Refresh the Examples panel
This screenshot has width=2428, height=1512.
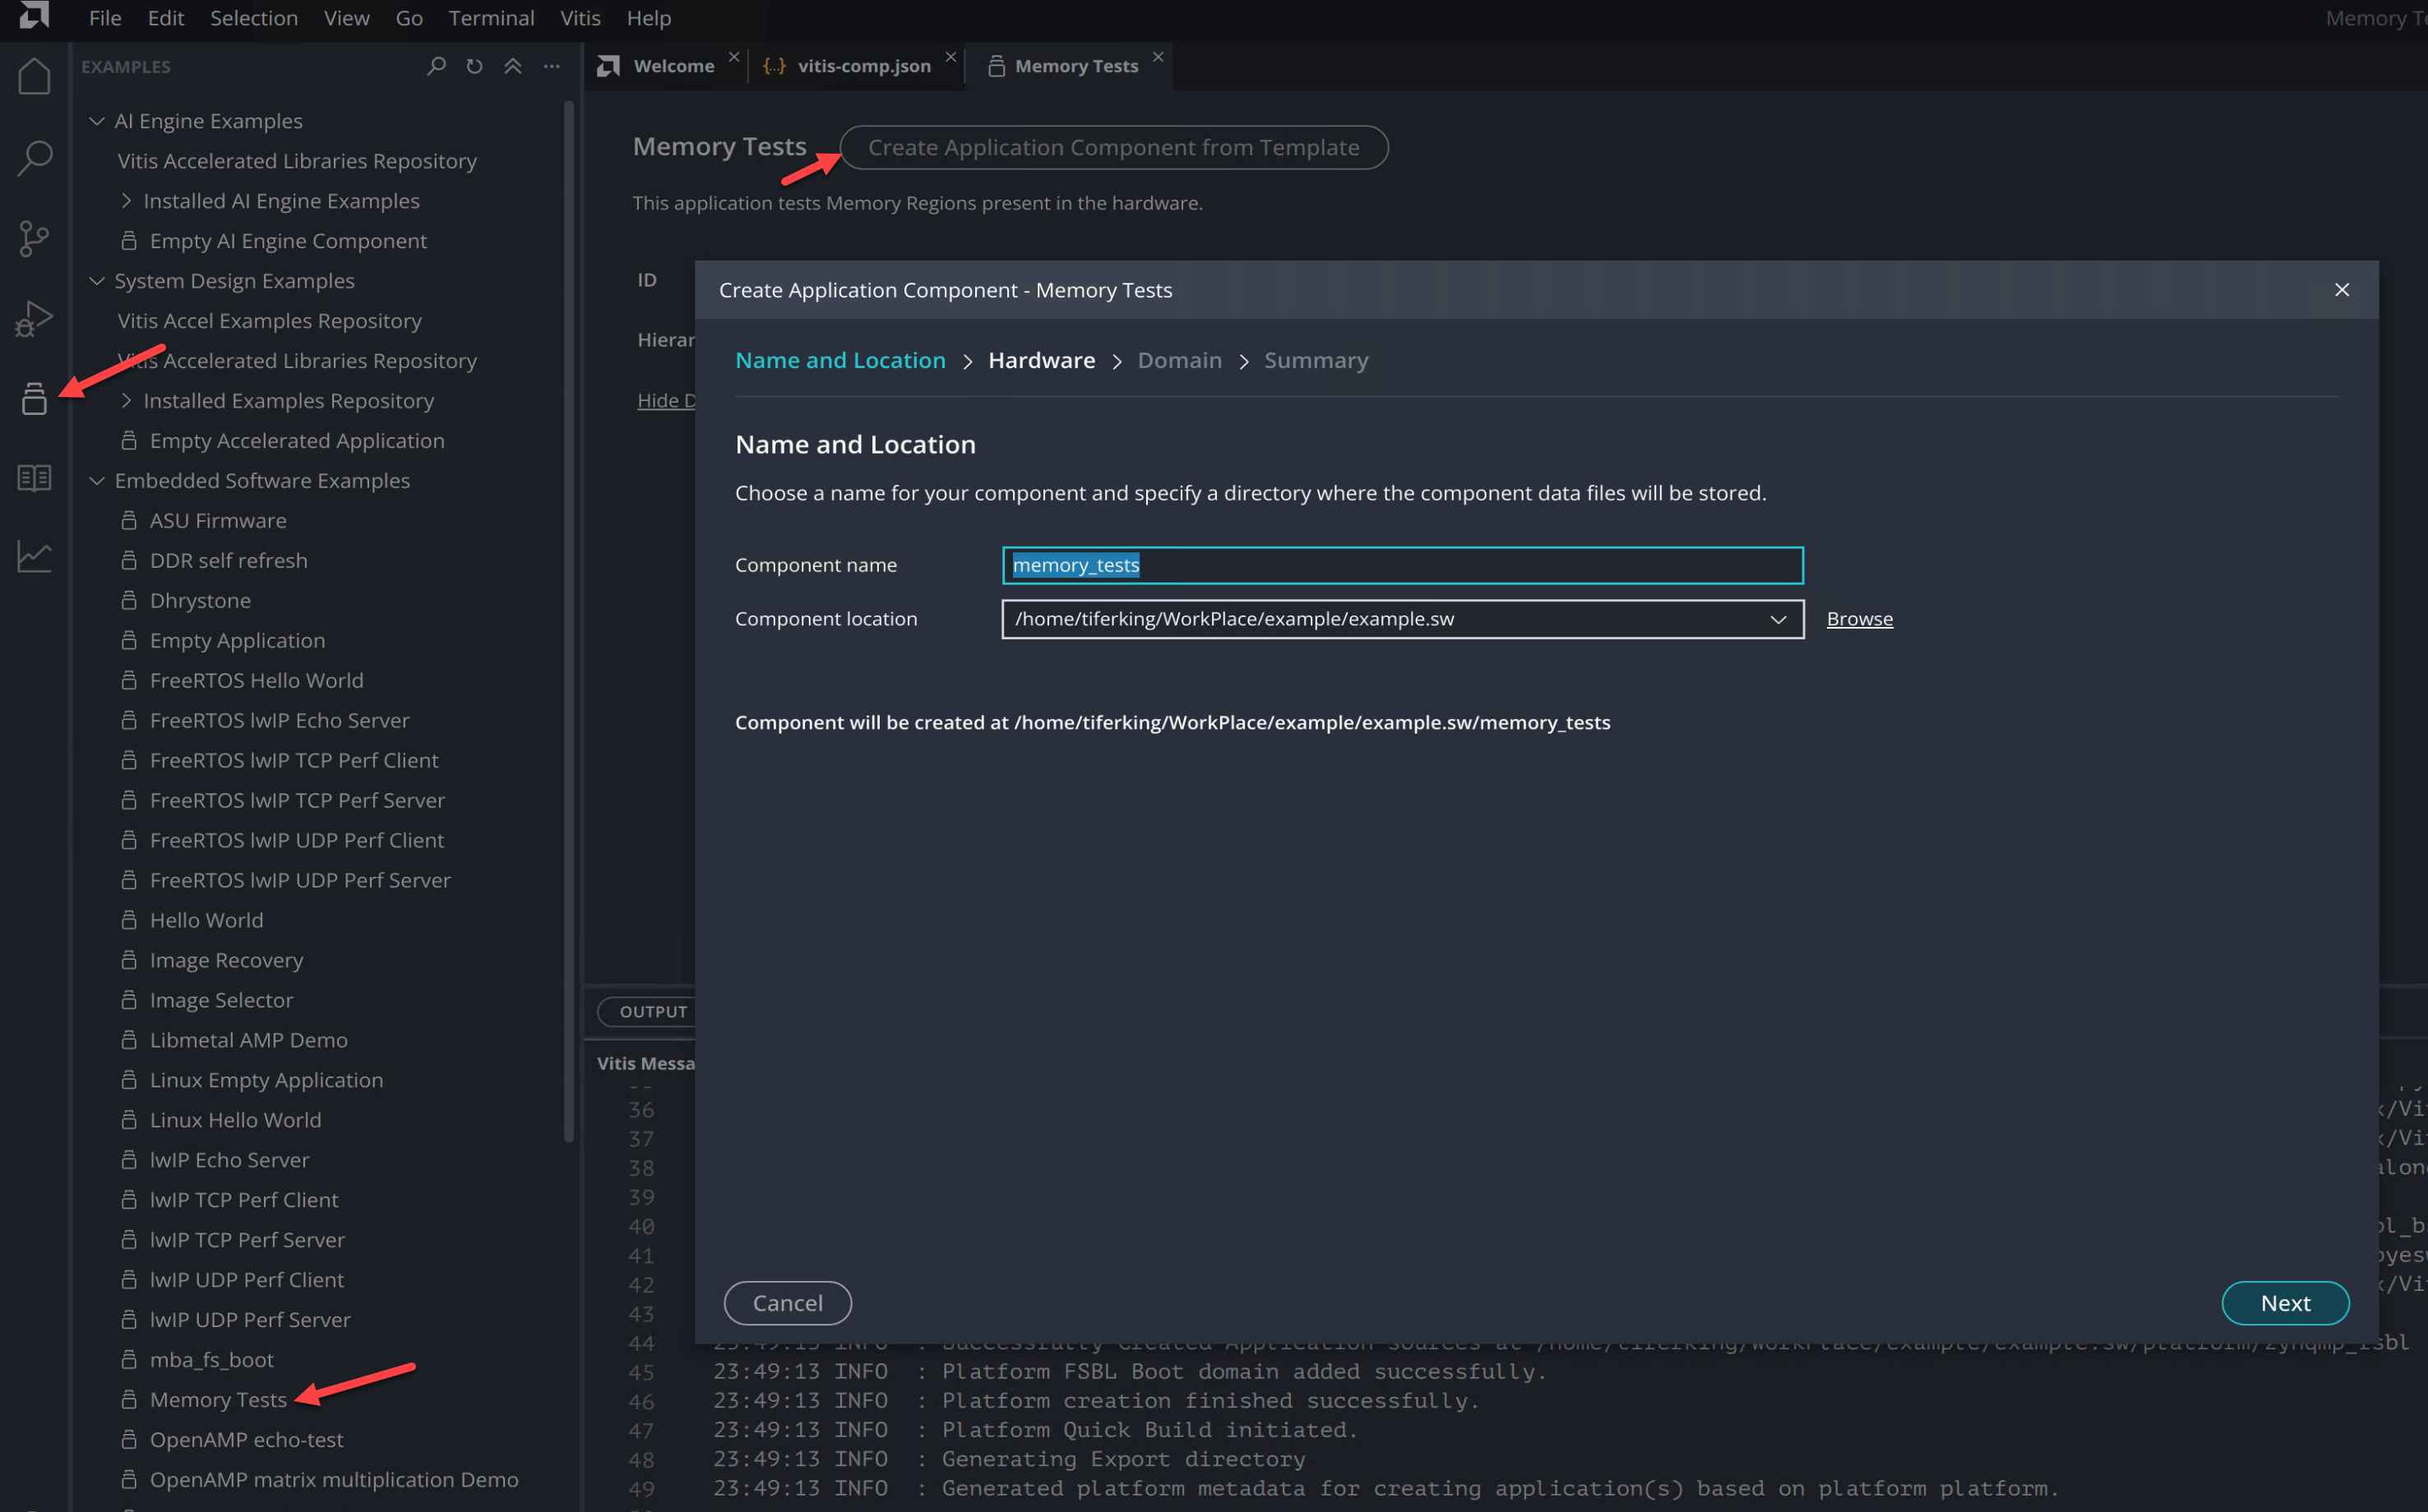tap(474, 67)
